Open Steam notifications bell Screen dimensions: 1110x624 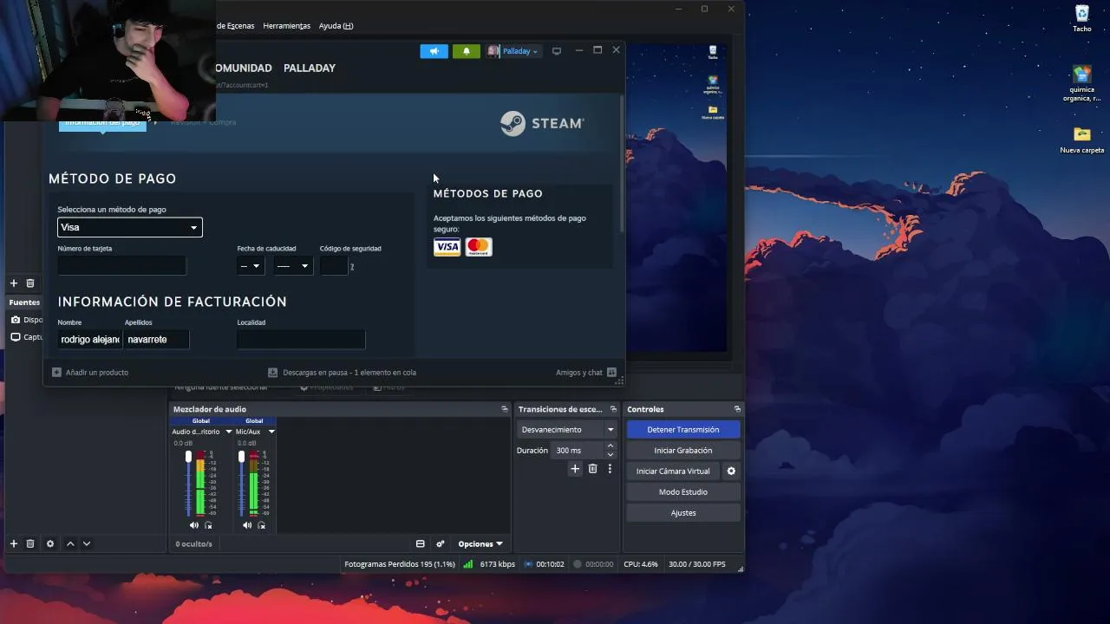pyautogui.click(x=467, y=51)
